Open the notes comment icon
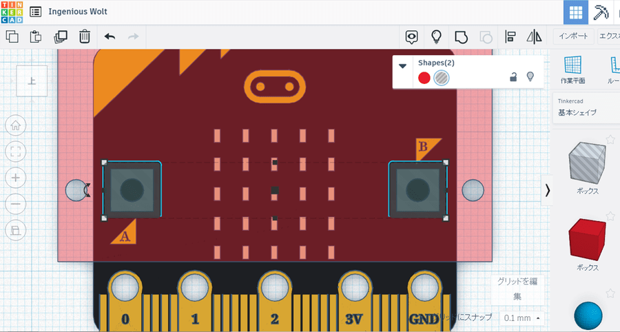 (x=412, y=37)
